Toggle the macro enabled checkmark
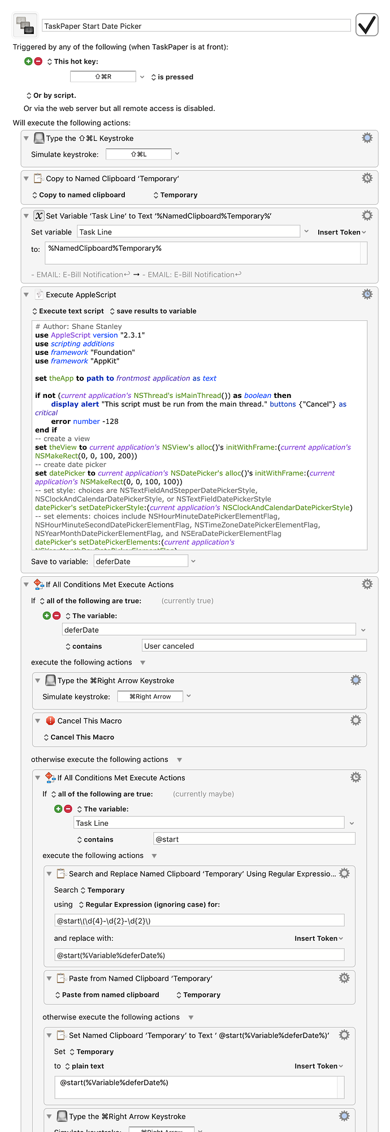The width and height of the screenshot is (390, 1132). tap(367, 25)
